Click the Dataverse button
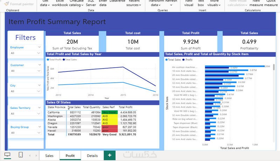 pos(117,1)
